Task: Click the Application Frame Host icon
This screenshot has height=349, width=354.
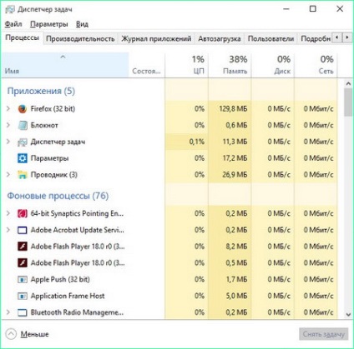Action: 23,296
